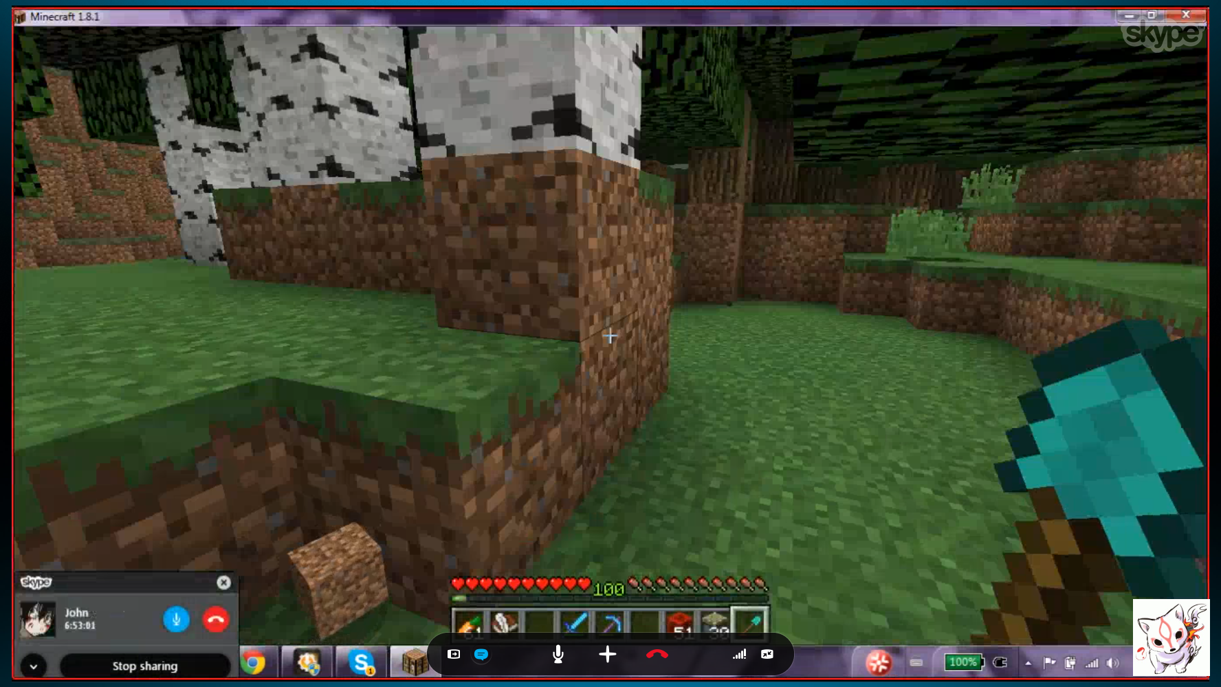End John's call from the mini Skype panel

point(215,620)
